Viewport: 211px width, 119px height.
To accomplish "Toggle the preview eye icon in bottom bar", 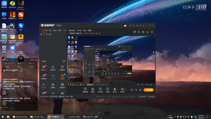I will click(136, 90).
